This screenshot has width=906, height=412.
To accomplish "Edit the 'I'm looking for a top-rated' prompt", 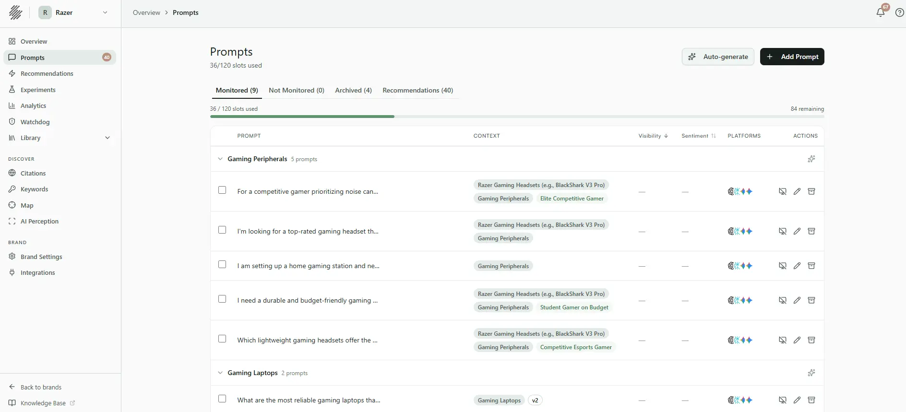I will (797, 231).
